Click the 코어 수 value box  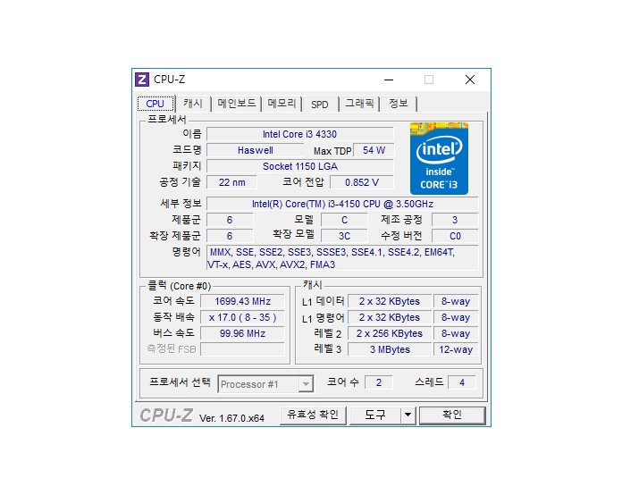(x=379, y=382)
